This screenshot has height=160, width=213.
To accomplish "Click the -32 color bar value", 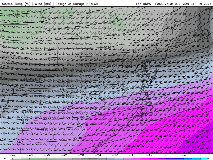I will click(64, 155).
